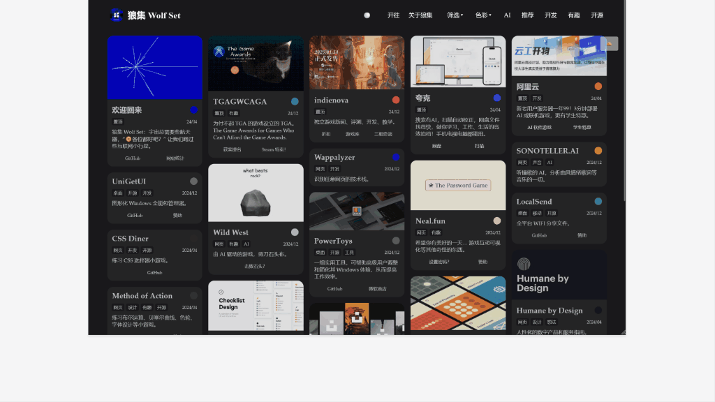This screenshot has height=402, width=715.
Task: Click the 欢迎回来 blue starburst thumbnail
Action: pos(154,68)
